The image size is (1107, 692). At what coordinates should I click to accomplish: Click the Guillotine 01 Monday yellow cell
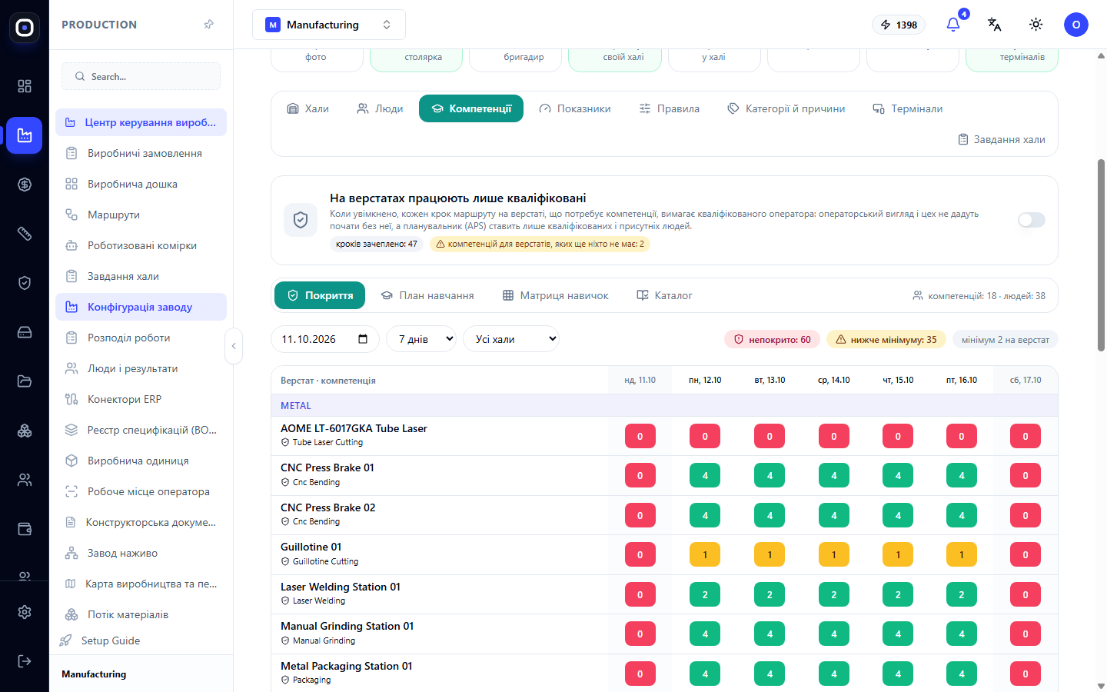coord(705,554)
